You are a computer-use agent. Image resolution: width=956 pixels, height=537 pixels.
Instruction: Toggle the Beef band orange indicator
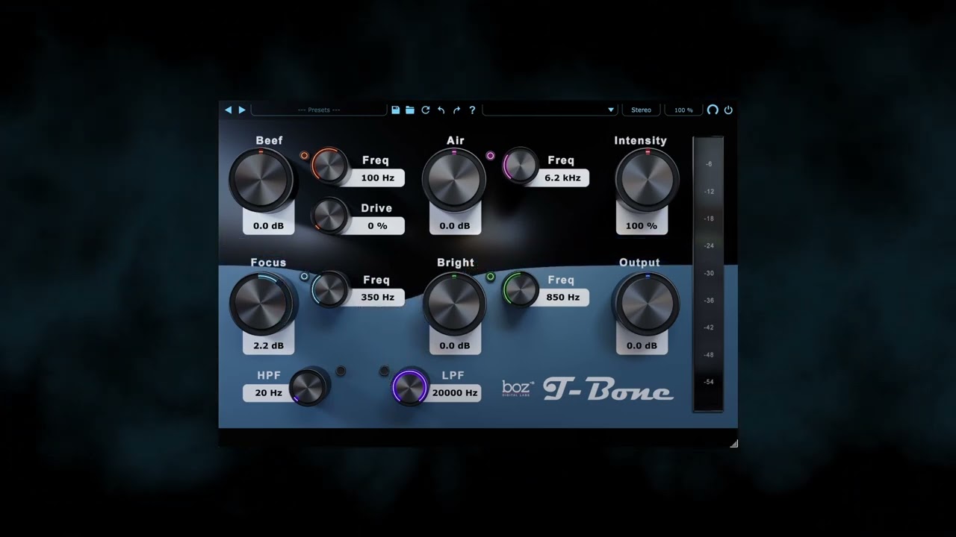click(x=304, y=156)
